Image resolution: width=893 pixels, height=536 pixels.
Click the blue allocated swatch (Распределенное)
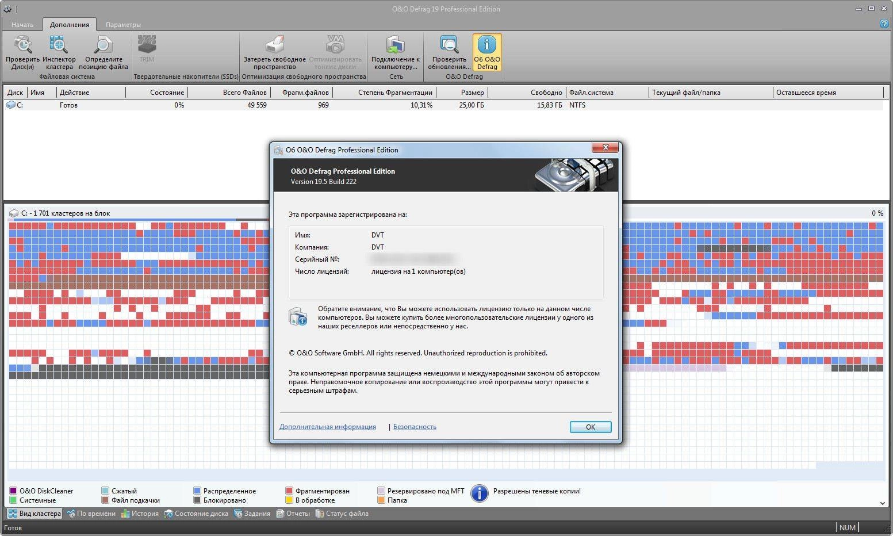197,491
